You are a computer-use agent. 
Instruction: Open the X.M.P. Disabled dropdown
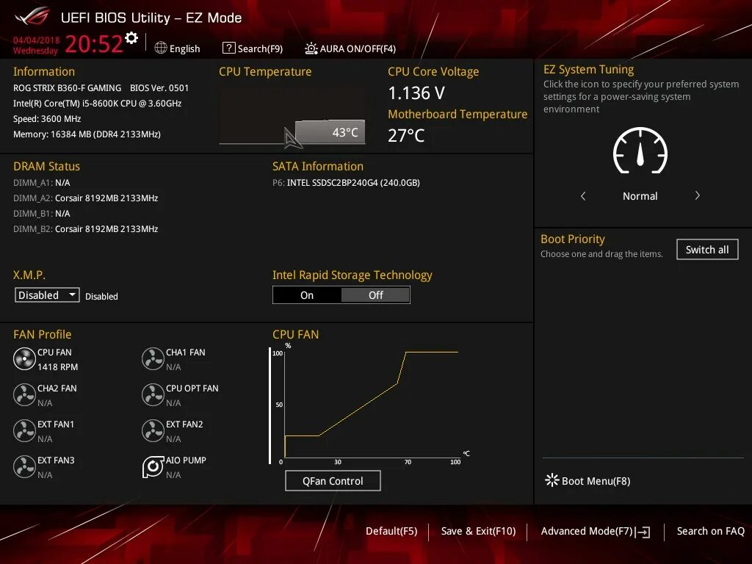47,295
